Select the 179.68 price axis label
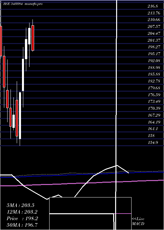This screenshot has height=230, width=164. (154, 88)
